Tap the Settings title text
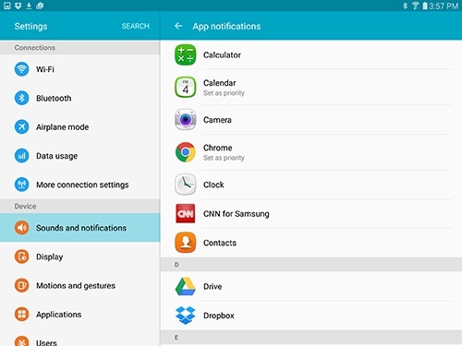The width and height of the screenshot is (462, 346). [30, 27]
